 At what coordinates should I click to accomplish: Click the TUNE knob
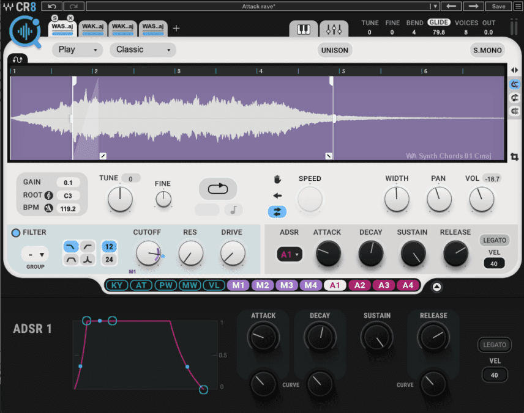pyautogui.click(x=120, y=199)
